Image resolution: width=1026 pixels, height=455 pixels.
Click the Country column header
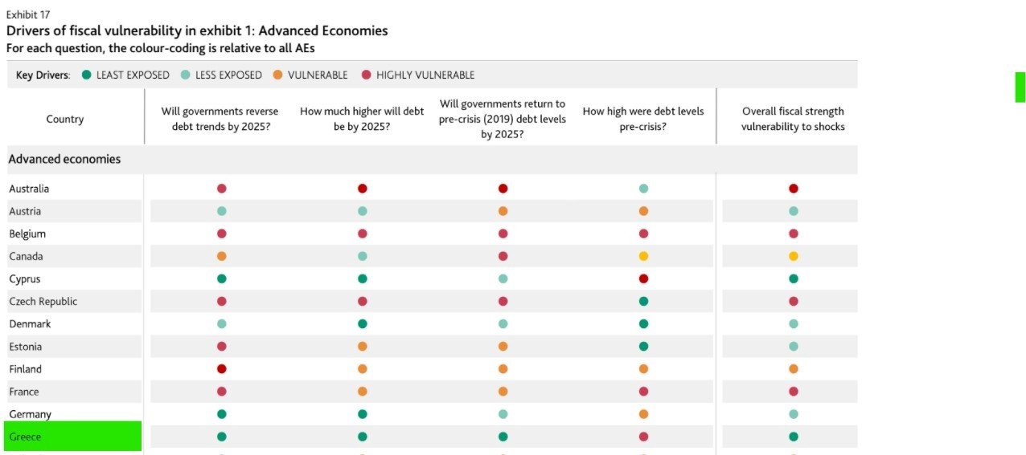(x=65, y=119)
